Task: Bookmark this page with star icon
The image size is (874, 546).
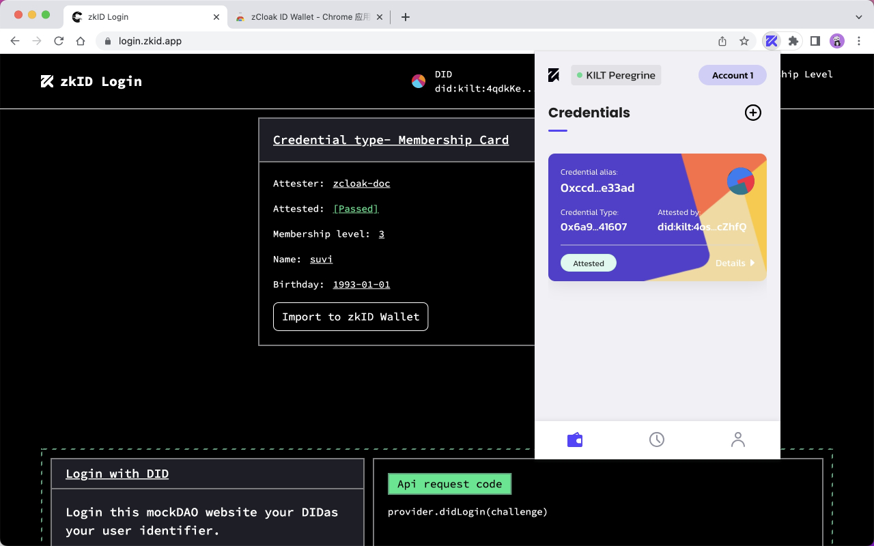Action: (744, 41)
